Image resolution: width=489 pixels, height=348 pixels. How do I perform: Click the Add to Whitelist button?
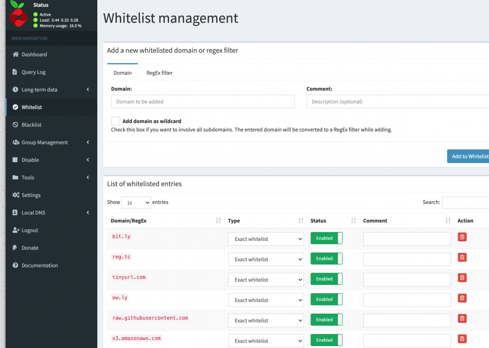(468, 156)
